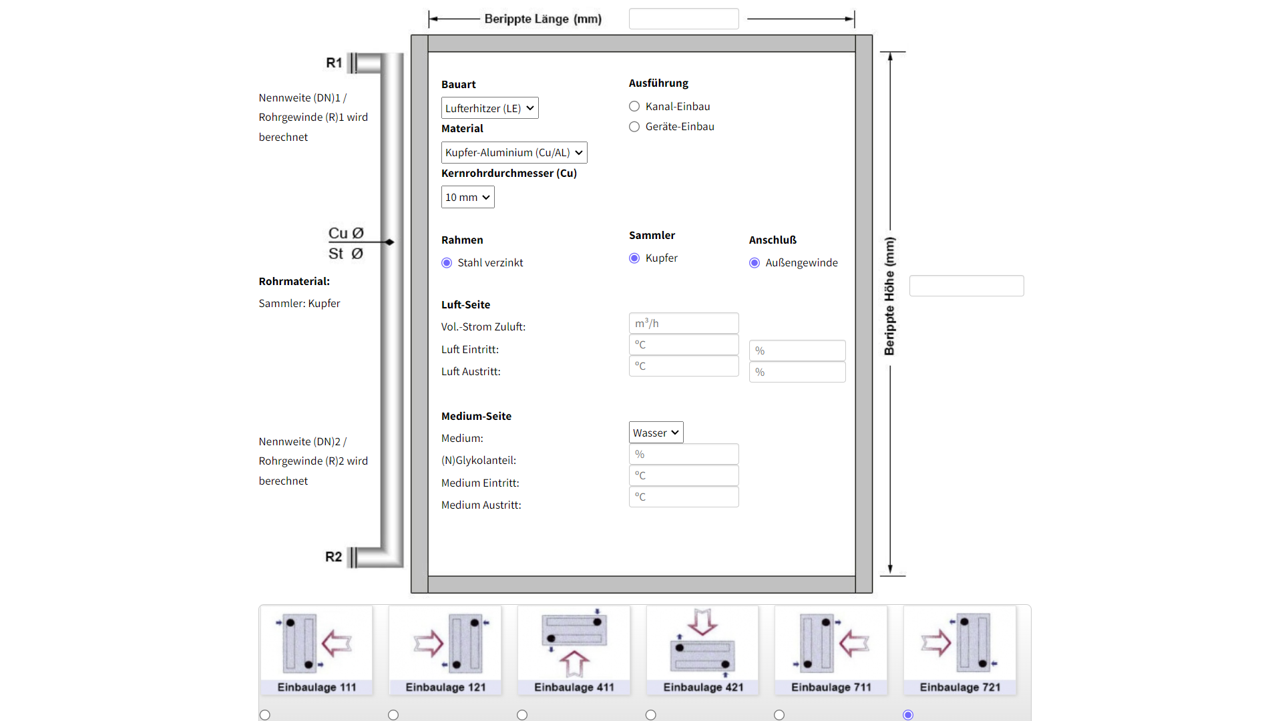Viewport: 1282px width, 721px height.
Task: Open the Kernrohrdurchmesser 10 mm dropdown
Action: (467, 198)
